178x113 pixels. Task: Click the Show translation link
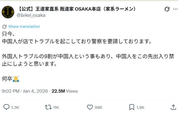click(24, 27)
